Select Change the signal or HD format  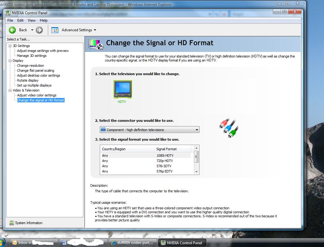coord(40,100)
